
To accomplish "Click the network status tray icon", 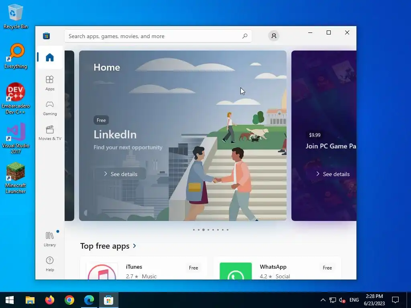I will pyautogui.click(x=333, y=300).
